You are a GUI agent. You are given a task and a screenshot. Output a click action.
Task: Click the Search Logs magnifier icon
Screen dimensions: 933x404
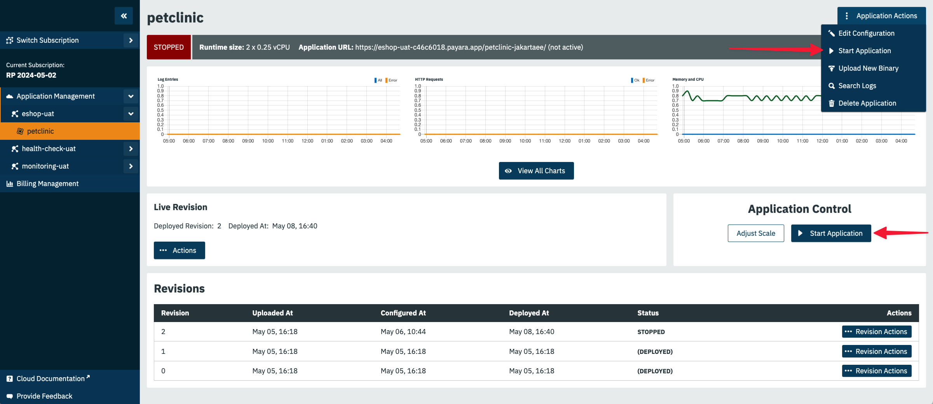click(x=832, y=86)
